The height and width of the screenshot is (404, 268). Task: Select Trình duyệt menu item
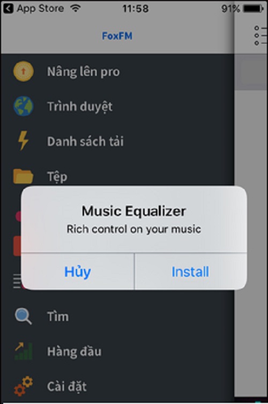(117, 106)
